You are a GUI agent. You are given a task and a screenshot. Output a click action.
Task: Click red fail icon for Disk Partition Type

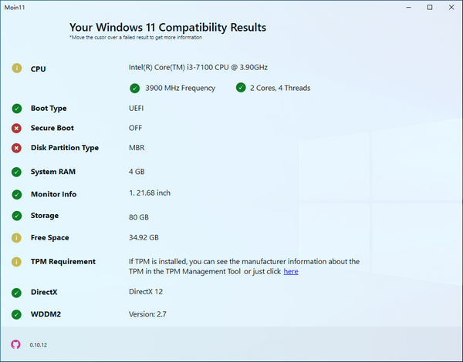click(16, 148)
